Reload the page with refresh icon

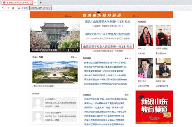point(13,8)
